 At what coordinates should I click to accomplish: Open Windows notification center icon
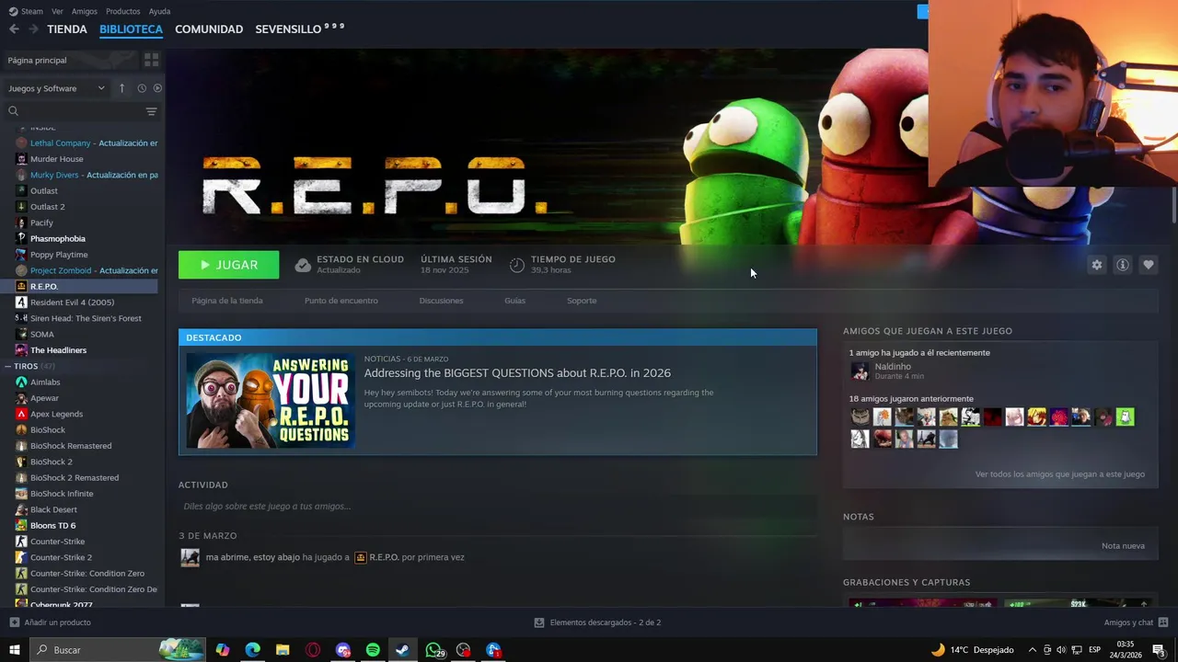tap(1159, 650)
